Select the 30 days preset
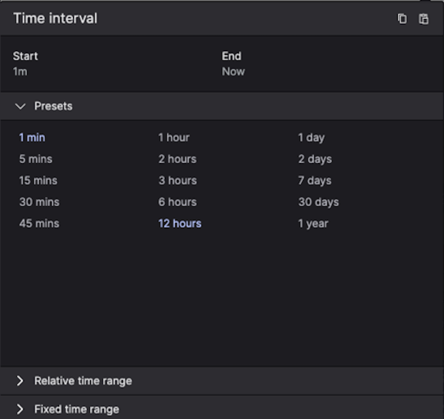 click(318, 202)
